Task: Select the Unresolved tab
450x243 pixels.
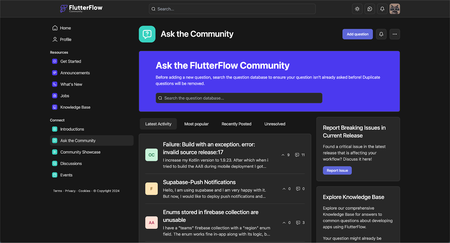Action: pos(274,124)
